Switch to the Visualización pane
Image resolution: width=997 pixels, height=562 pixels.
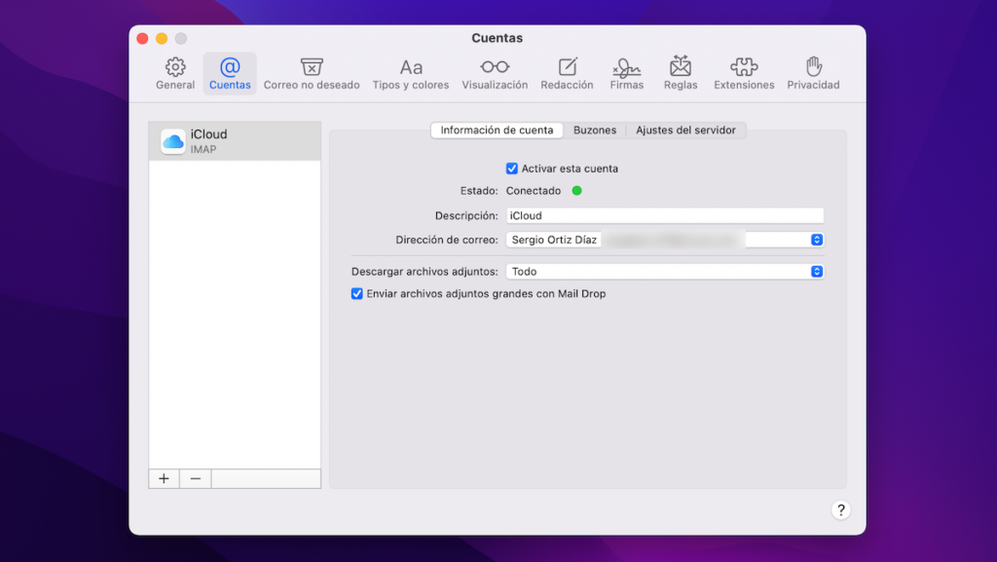(x=495, y=74)
